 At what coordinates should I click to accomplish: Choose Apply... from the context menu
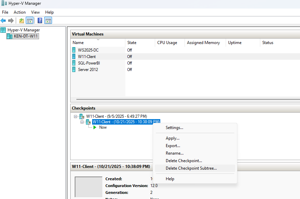(x=195, y=138)
